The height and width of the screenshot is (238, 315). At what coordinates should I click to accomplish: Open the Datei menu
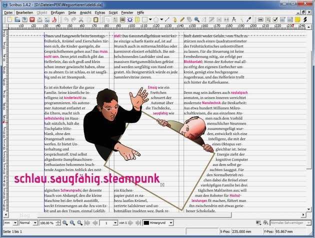pyautogui.click(x=8, y=12)
